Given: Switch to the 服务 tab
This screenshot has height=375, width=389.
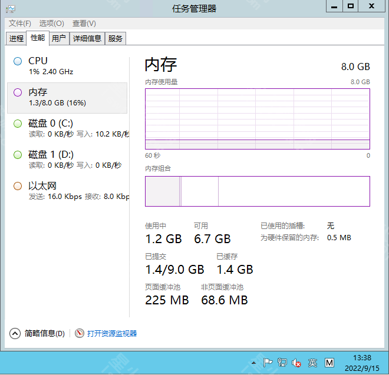Looking at the screenshot, I should coord(116,39).
